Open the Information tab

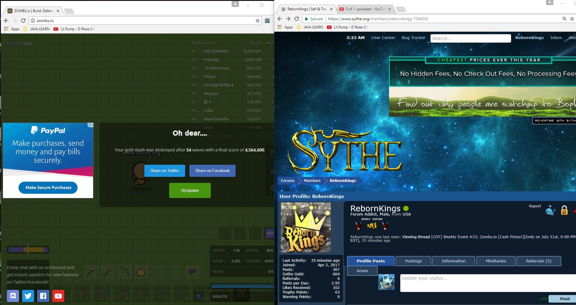pyautogui.click(x=454, y=261)
